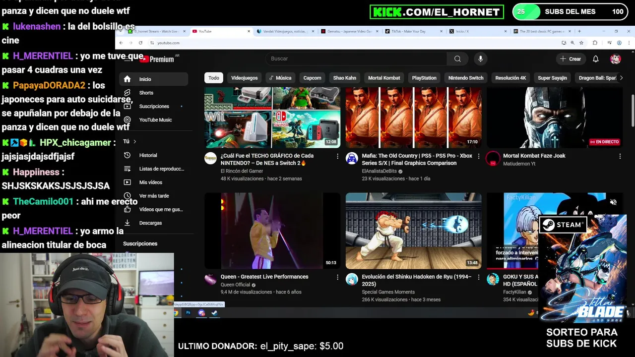
Task: Open Ver más tarde in the sidebar
Action: pos(154,196)
